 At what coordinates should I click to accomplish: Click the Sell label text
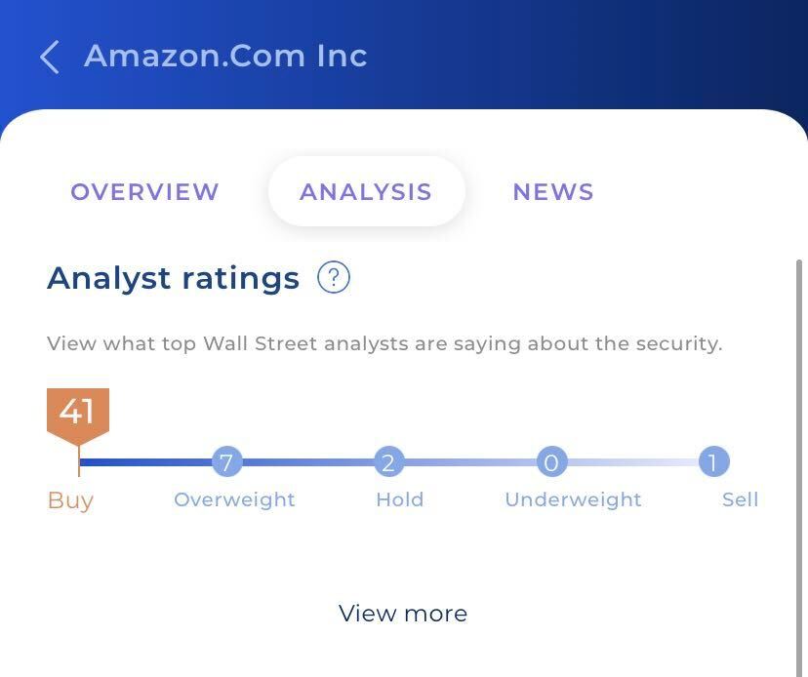pyautogui.click(x=740, y=499)
